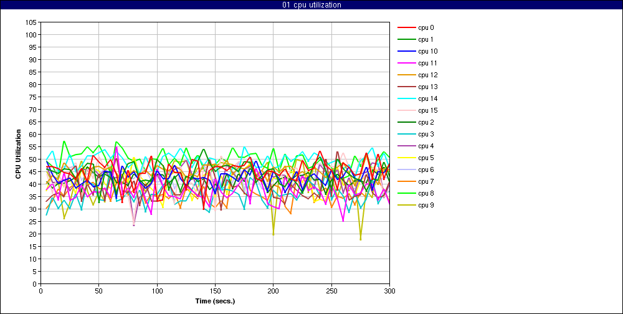Select the cpu 1 legend label

426,39
